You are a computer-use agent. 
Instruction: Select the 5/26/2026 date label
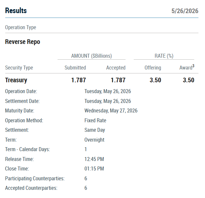click(185, 11)
